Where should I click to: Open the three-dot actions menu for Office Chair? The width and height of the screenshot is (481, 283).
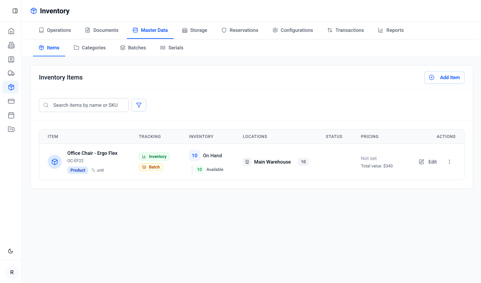(449, 162)
